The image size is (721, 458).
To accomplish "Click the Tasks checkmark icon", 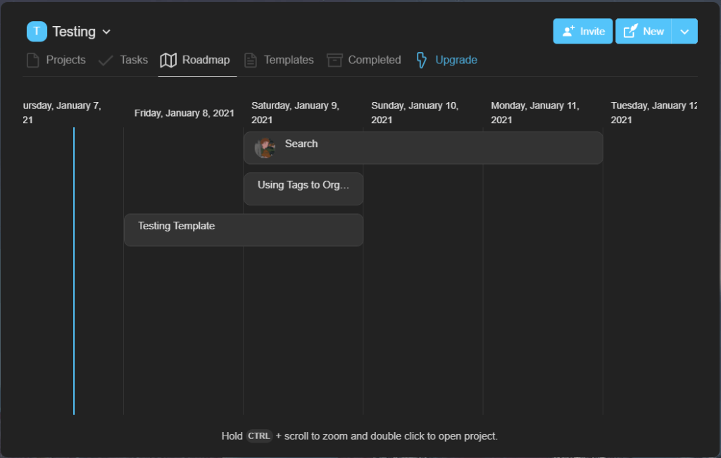I will click(106, 61).
